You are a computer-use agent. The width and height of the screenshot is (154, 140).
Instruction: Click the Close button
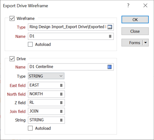point(135,31)
